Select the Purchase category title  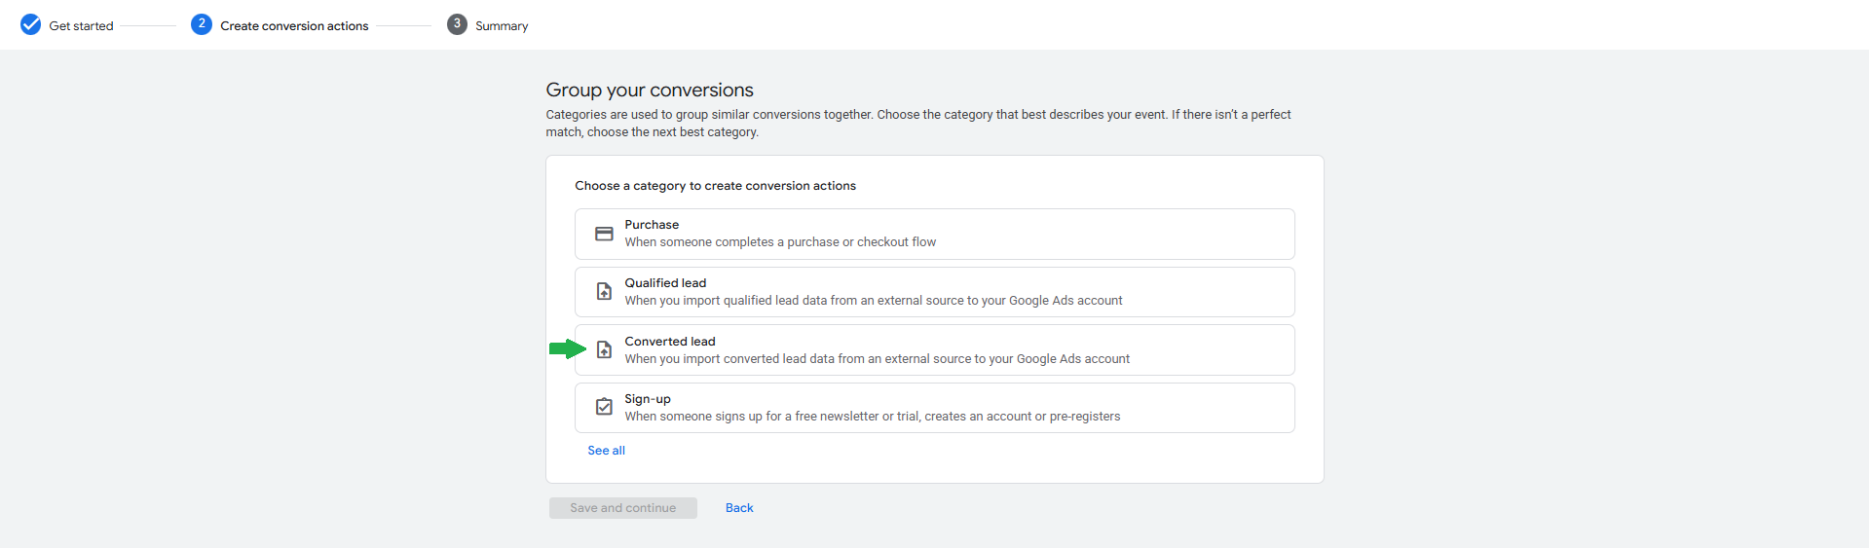(x=652, y=225)
